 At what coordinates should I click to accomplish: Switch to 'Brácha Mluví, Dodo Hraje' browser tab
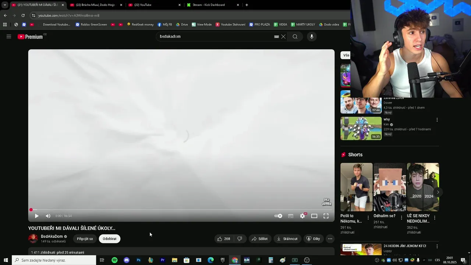(95, 5)
